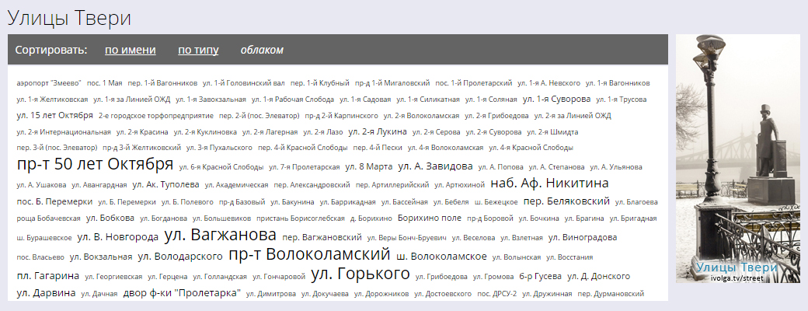Open the ул. Виноградова link
Image resolution: width=808 pixels, height=311 pixels.
pos(582,237)
